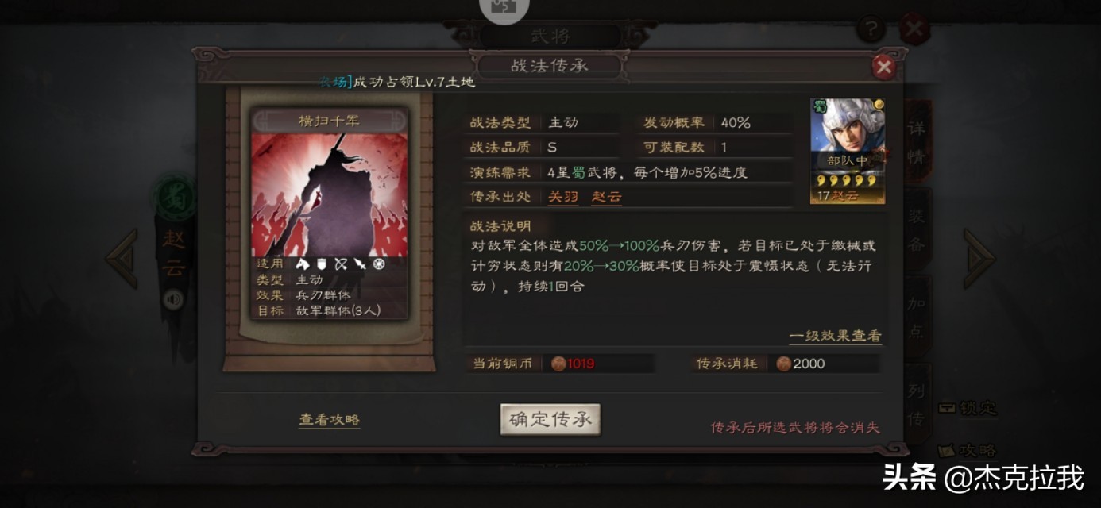Select the 赵云 general portrait thumbnail
1101x508 pixels.
848,151
